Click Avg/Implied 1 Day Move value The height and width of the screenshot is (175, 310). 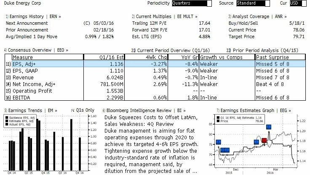[x=99, y=37]
